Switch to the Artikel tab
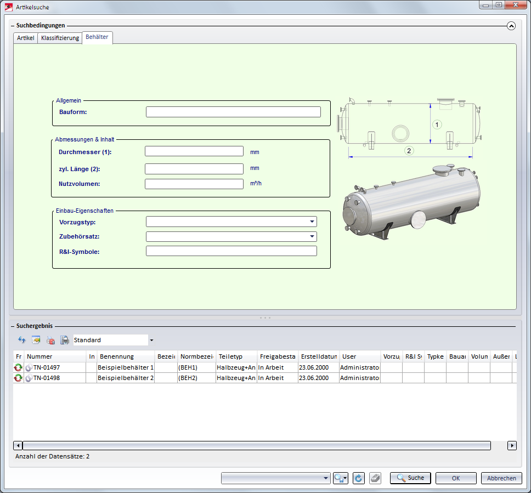 point(26,38)
